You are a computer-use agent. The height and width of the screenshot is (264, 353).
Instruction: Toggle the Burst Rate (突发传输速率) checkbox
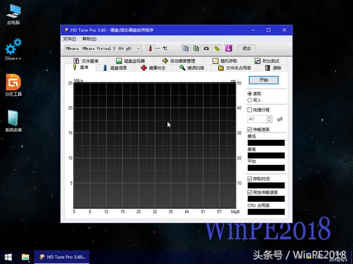pyautogui.click(x=249, y=193)
